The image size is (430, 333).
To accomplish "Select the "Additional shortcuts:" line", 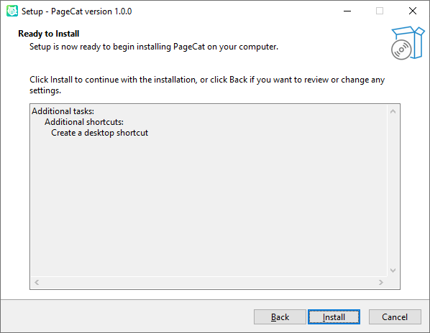I will (x=84, y=122).
